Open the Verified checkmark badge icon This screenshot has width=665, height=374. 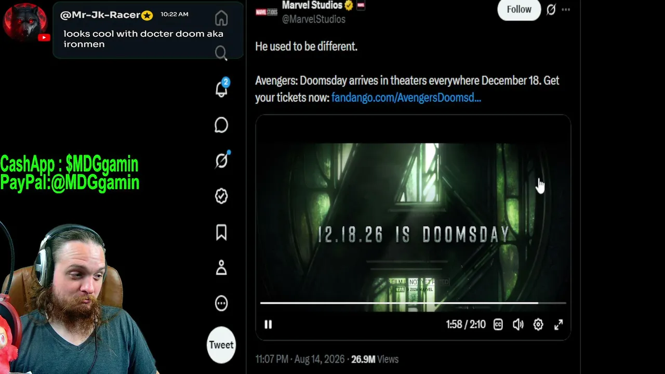221,196
